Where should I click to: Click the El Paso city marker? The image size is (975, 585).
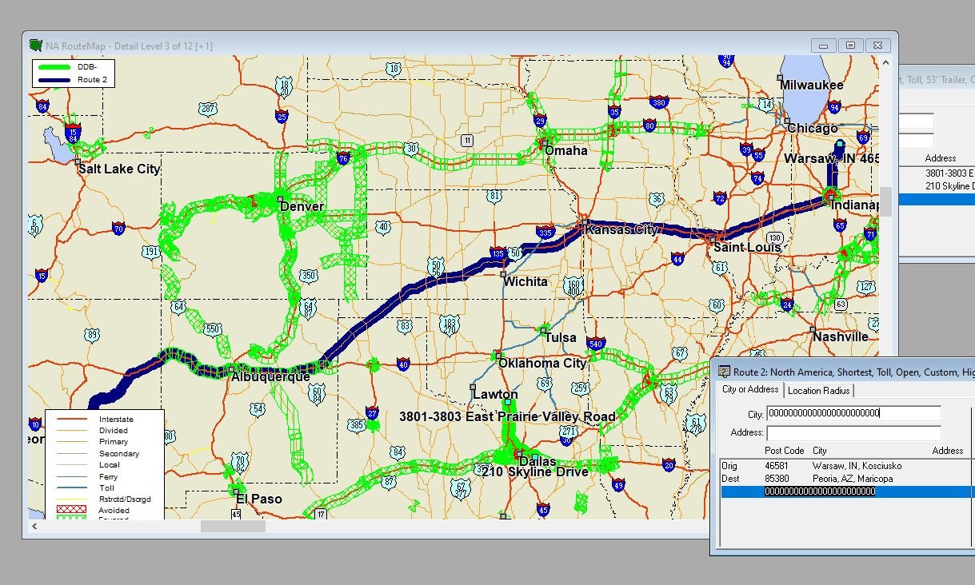coord(237,492)
